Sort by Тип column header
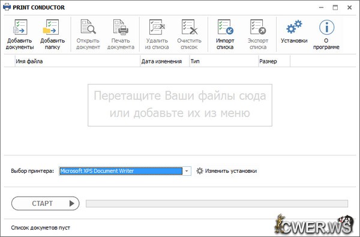The width and height of the screenshot is (360, 237). tap(224, 61)
